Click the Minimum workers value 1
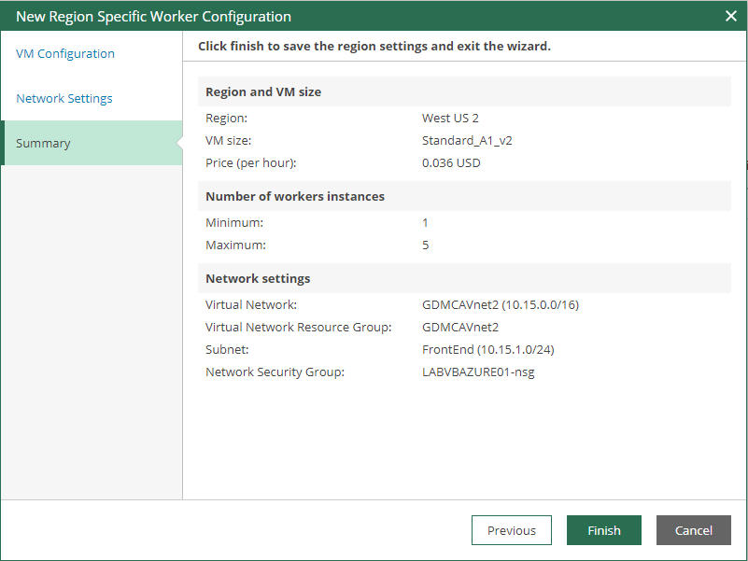This screenshot has height=561, width=748. pyautogui.click(x=426, y=223)
